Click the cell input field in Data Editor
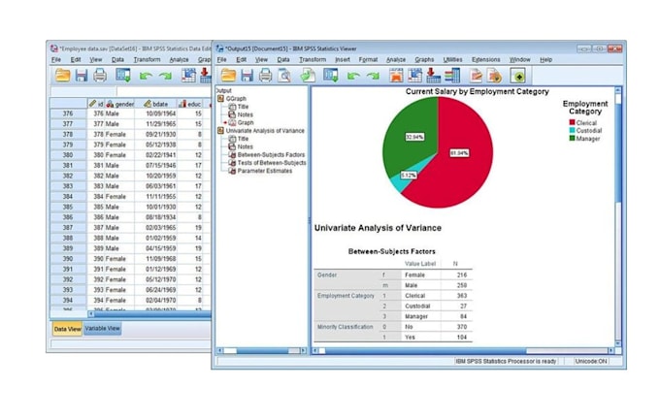660x420 pixels. (x=165, y=91)
